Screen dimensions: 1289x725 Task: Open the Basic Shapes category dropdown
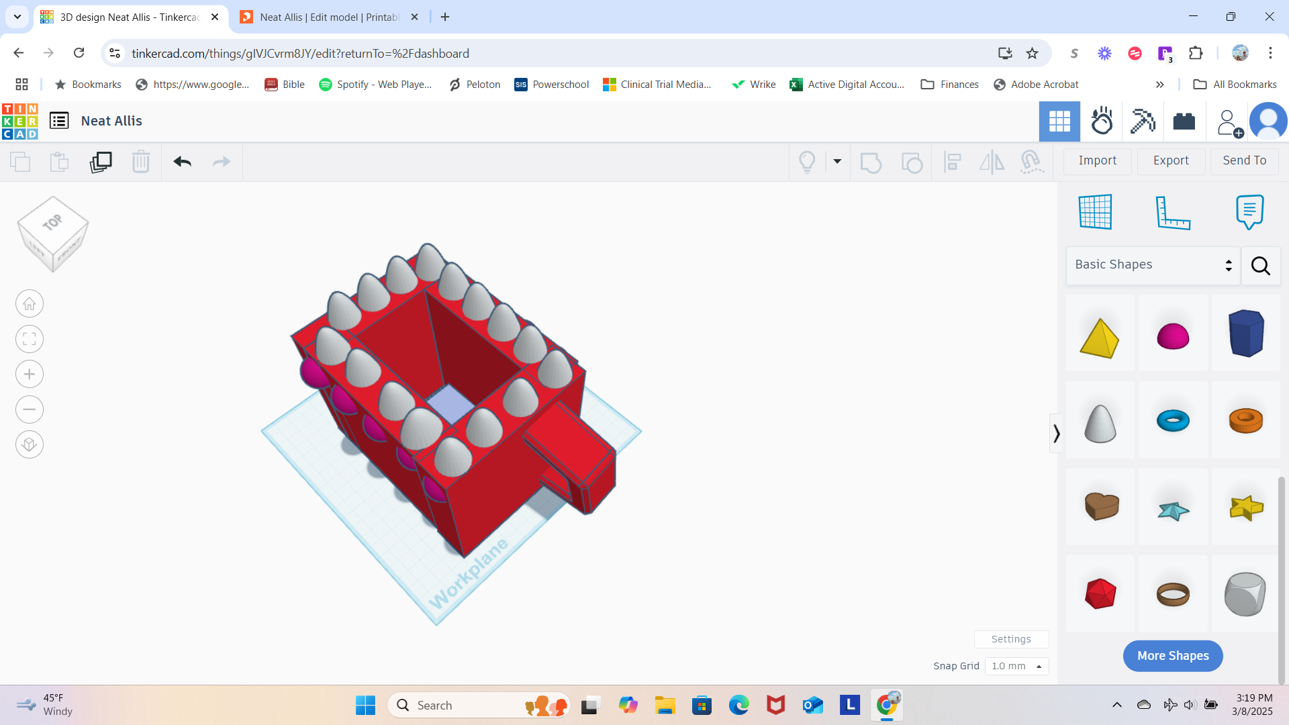[x=1153, y=265]
